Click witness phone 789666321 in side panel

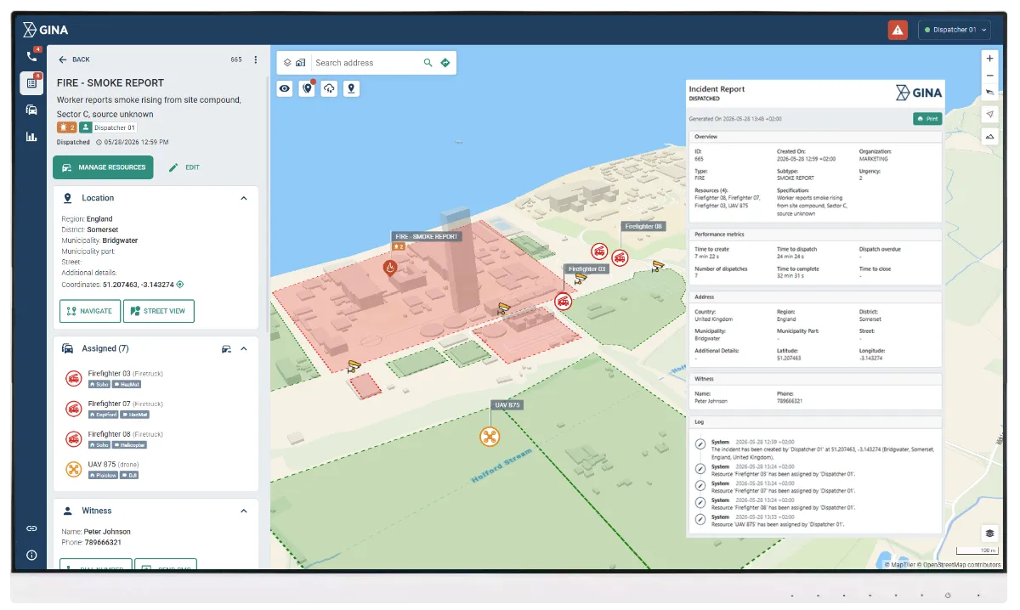[102, 542]
